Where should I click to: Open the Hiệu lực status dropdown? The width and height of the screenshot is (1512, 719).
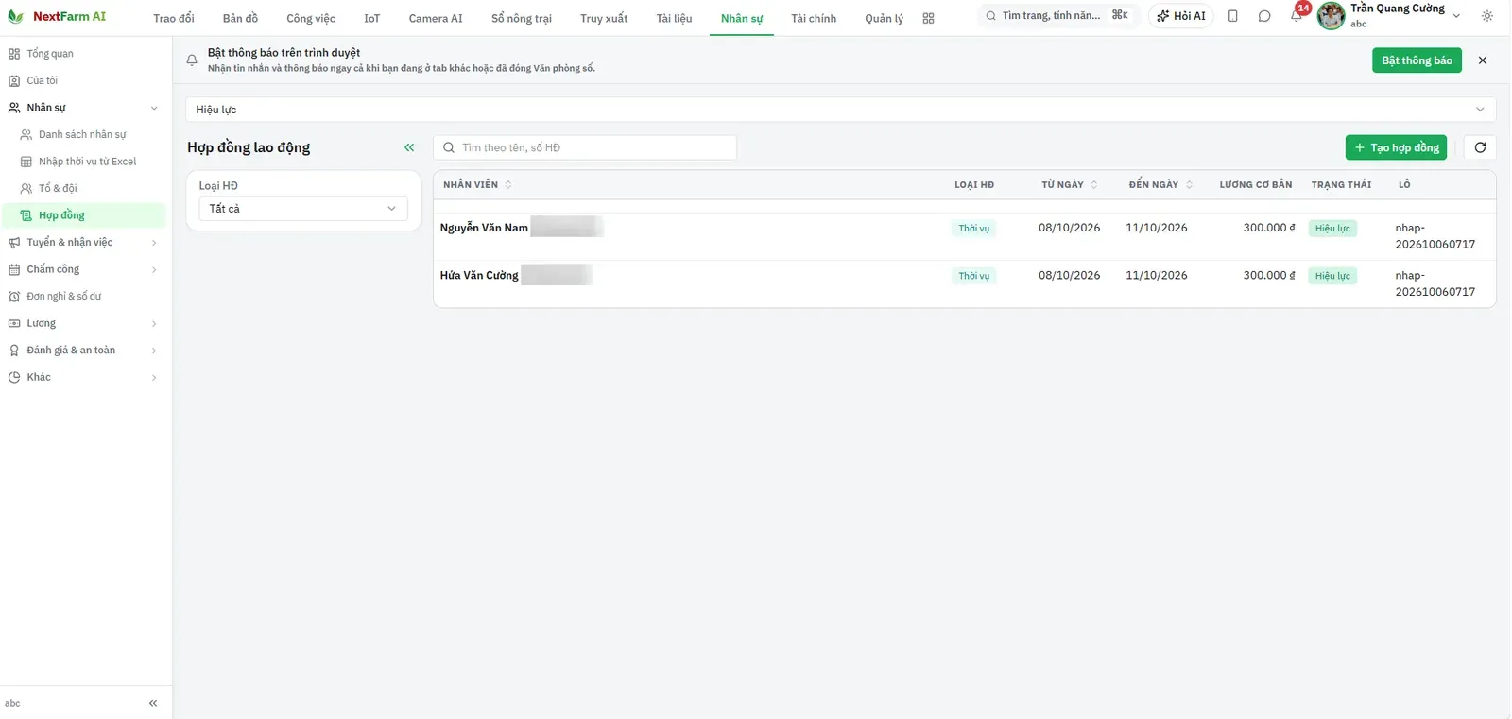coord(840,110)
